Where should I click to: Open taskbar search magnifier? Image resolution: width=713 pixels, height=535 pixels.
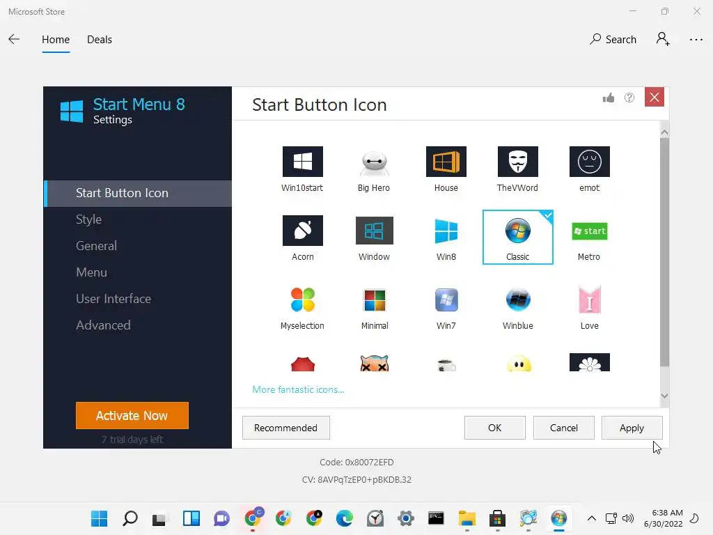click(x=130, y=518)
